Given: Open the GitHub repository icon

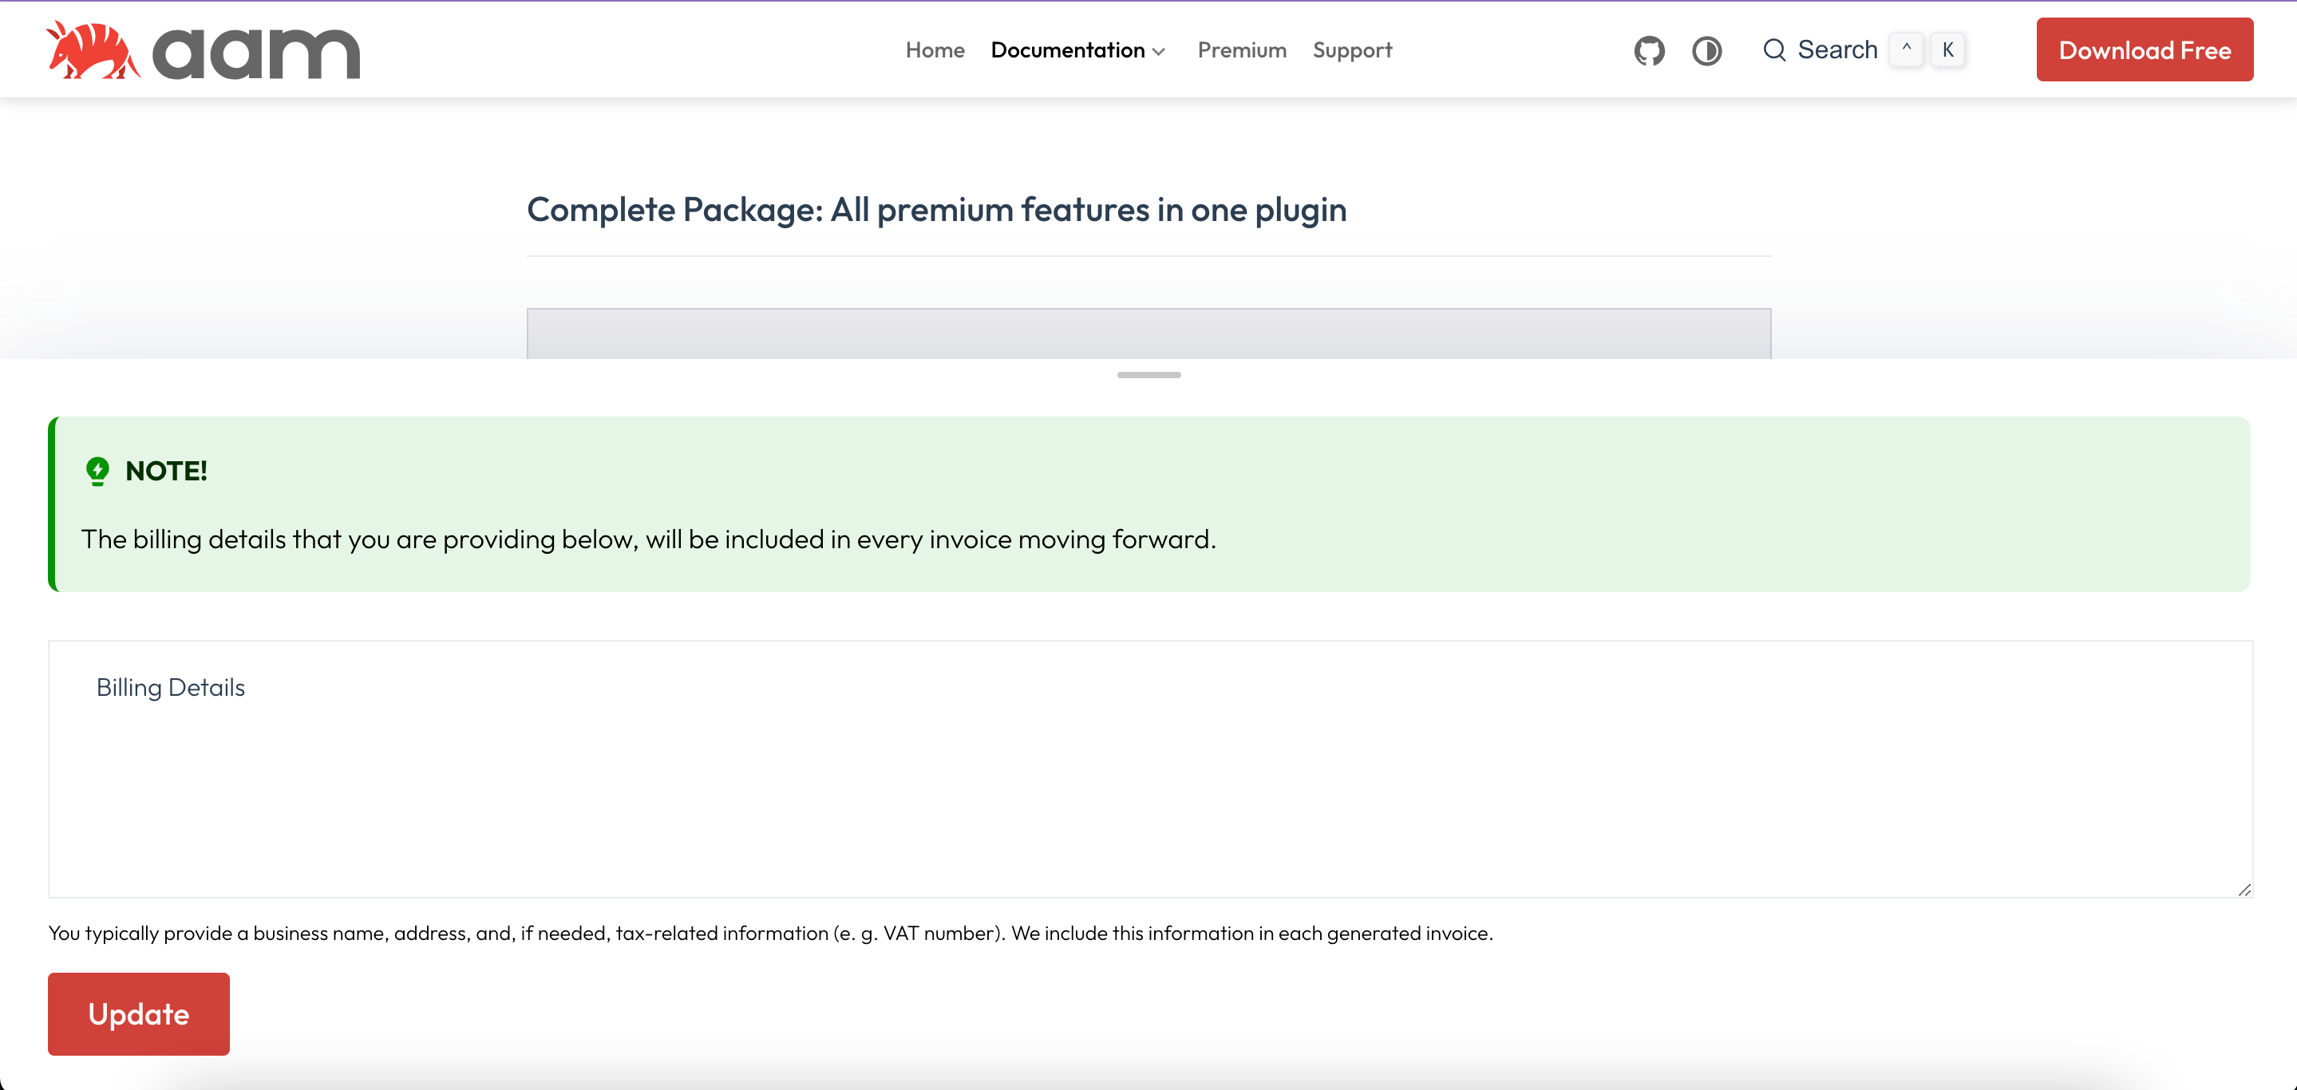Looking at the screenshot, I should click(x=1649, y=51).
